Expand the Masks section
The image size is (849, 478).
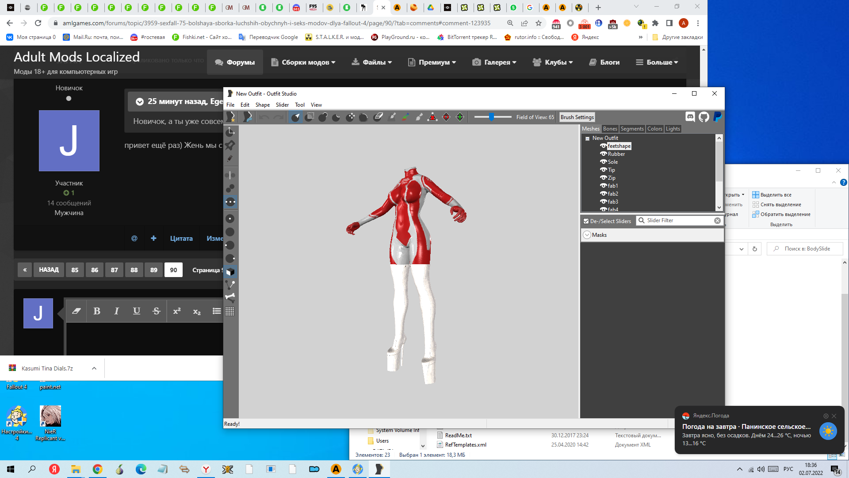click(x=587, y=235)
